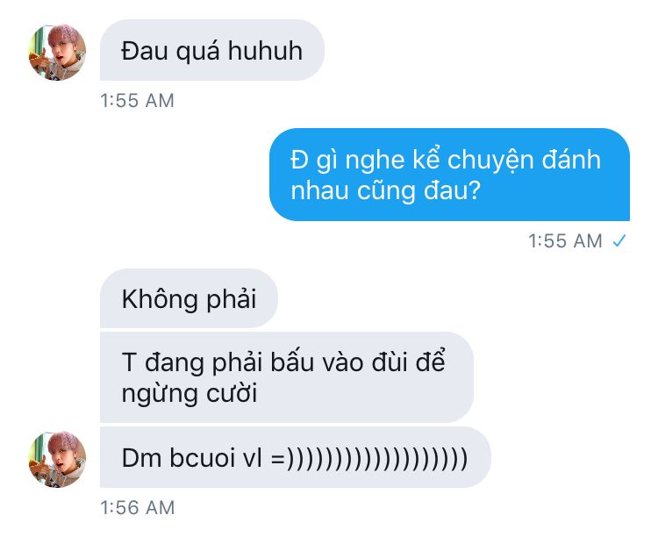Click the word "bcuoi" in last bubble
Screen dimensions: 658x544
pyautogui.click(x=203, y=457)
